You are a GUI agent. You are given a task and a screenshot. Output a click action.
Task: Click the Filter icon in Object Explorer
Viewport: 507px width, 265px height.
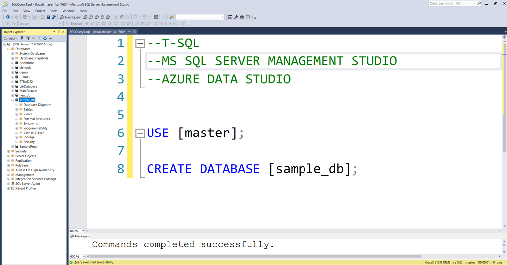click(39, 38)
